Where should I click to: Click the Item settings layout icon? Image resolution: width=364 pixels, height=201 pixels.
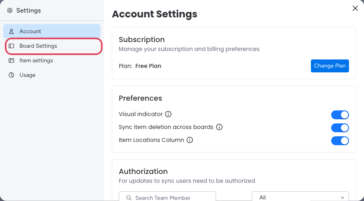pyautogui.click(x=11, y=60)
